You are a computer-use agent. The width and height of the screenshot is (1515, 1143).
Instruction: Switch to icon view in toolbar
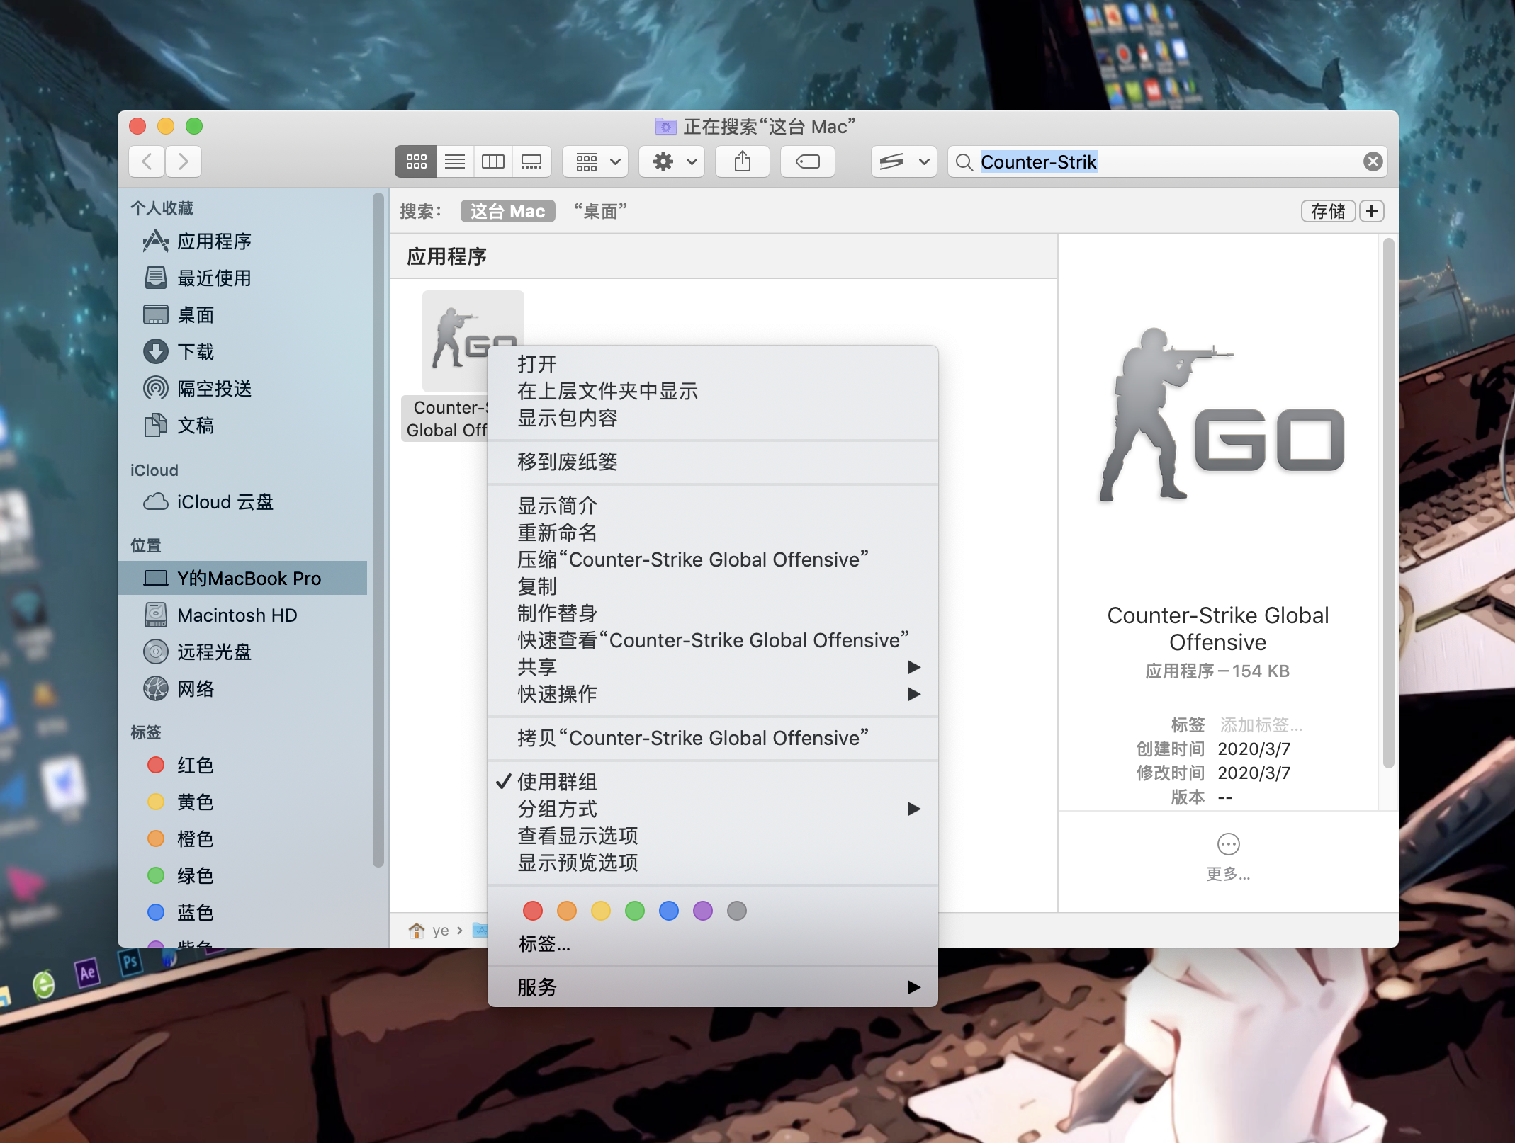point(416,162)
